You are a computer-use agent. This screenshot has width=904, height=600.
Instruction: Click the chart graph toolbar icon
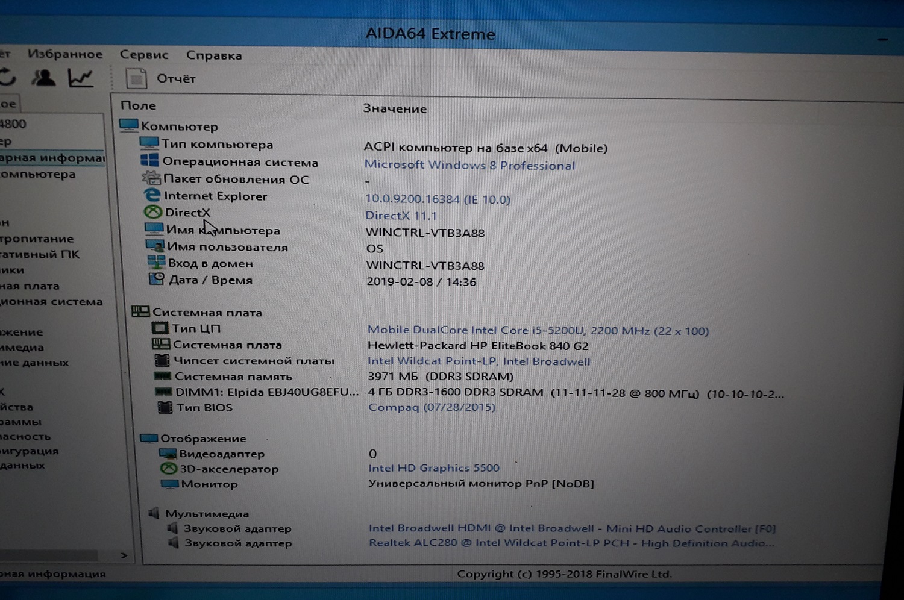[x=81, y=78]
